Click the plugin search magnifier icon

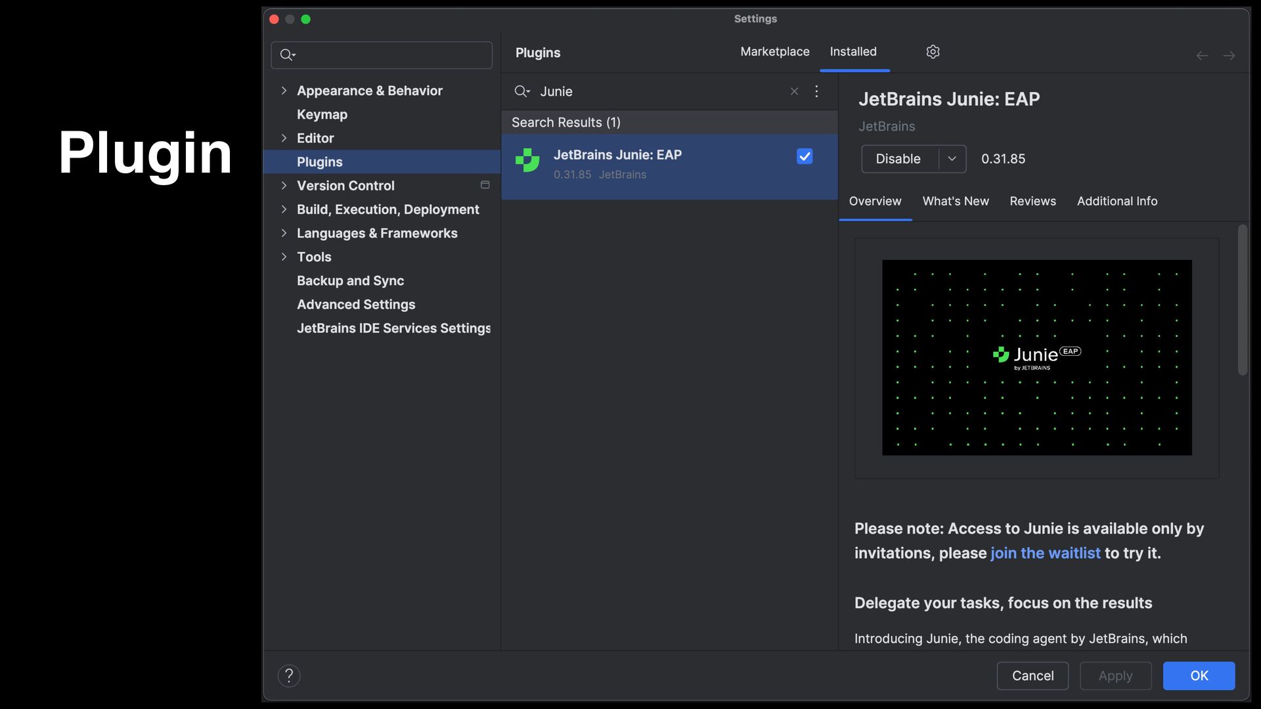click(x=521, y=91)
